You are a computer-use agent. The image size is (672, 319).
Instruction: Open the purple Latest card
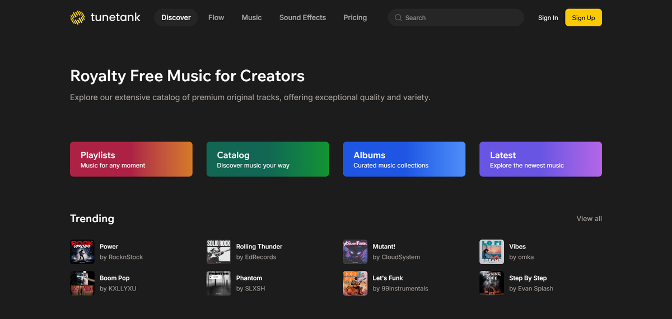[x=541, y=159]
